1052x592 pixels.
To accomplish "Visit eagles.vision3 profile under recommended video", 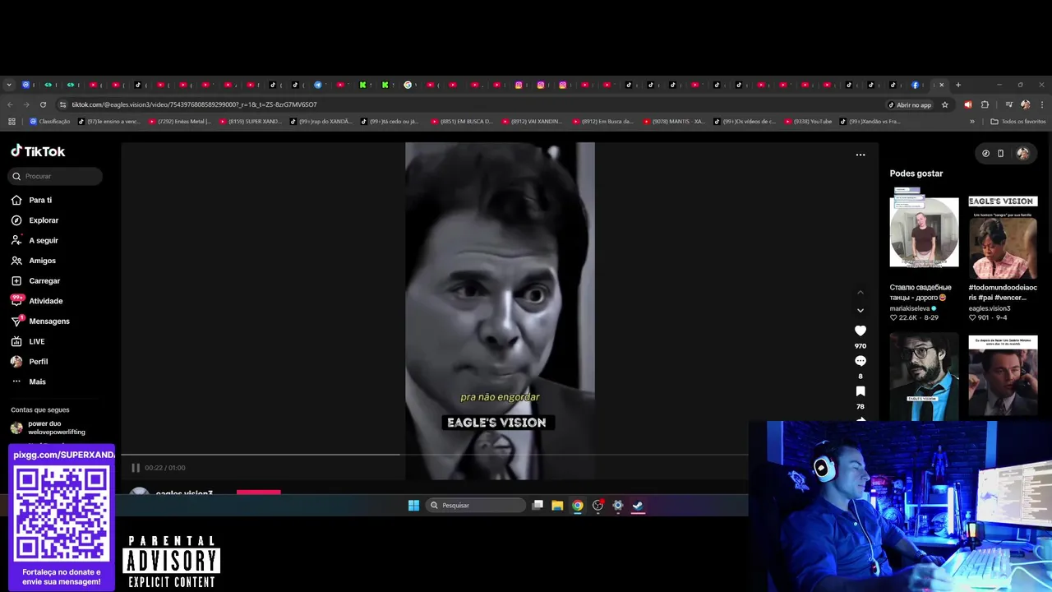I will 990,308.
